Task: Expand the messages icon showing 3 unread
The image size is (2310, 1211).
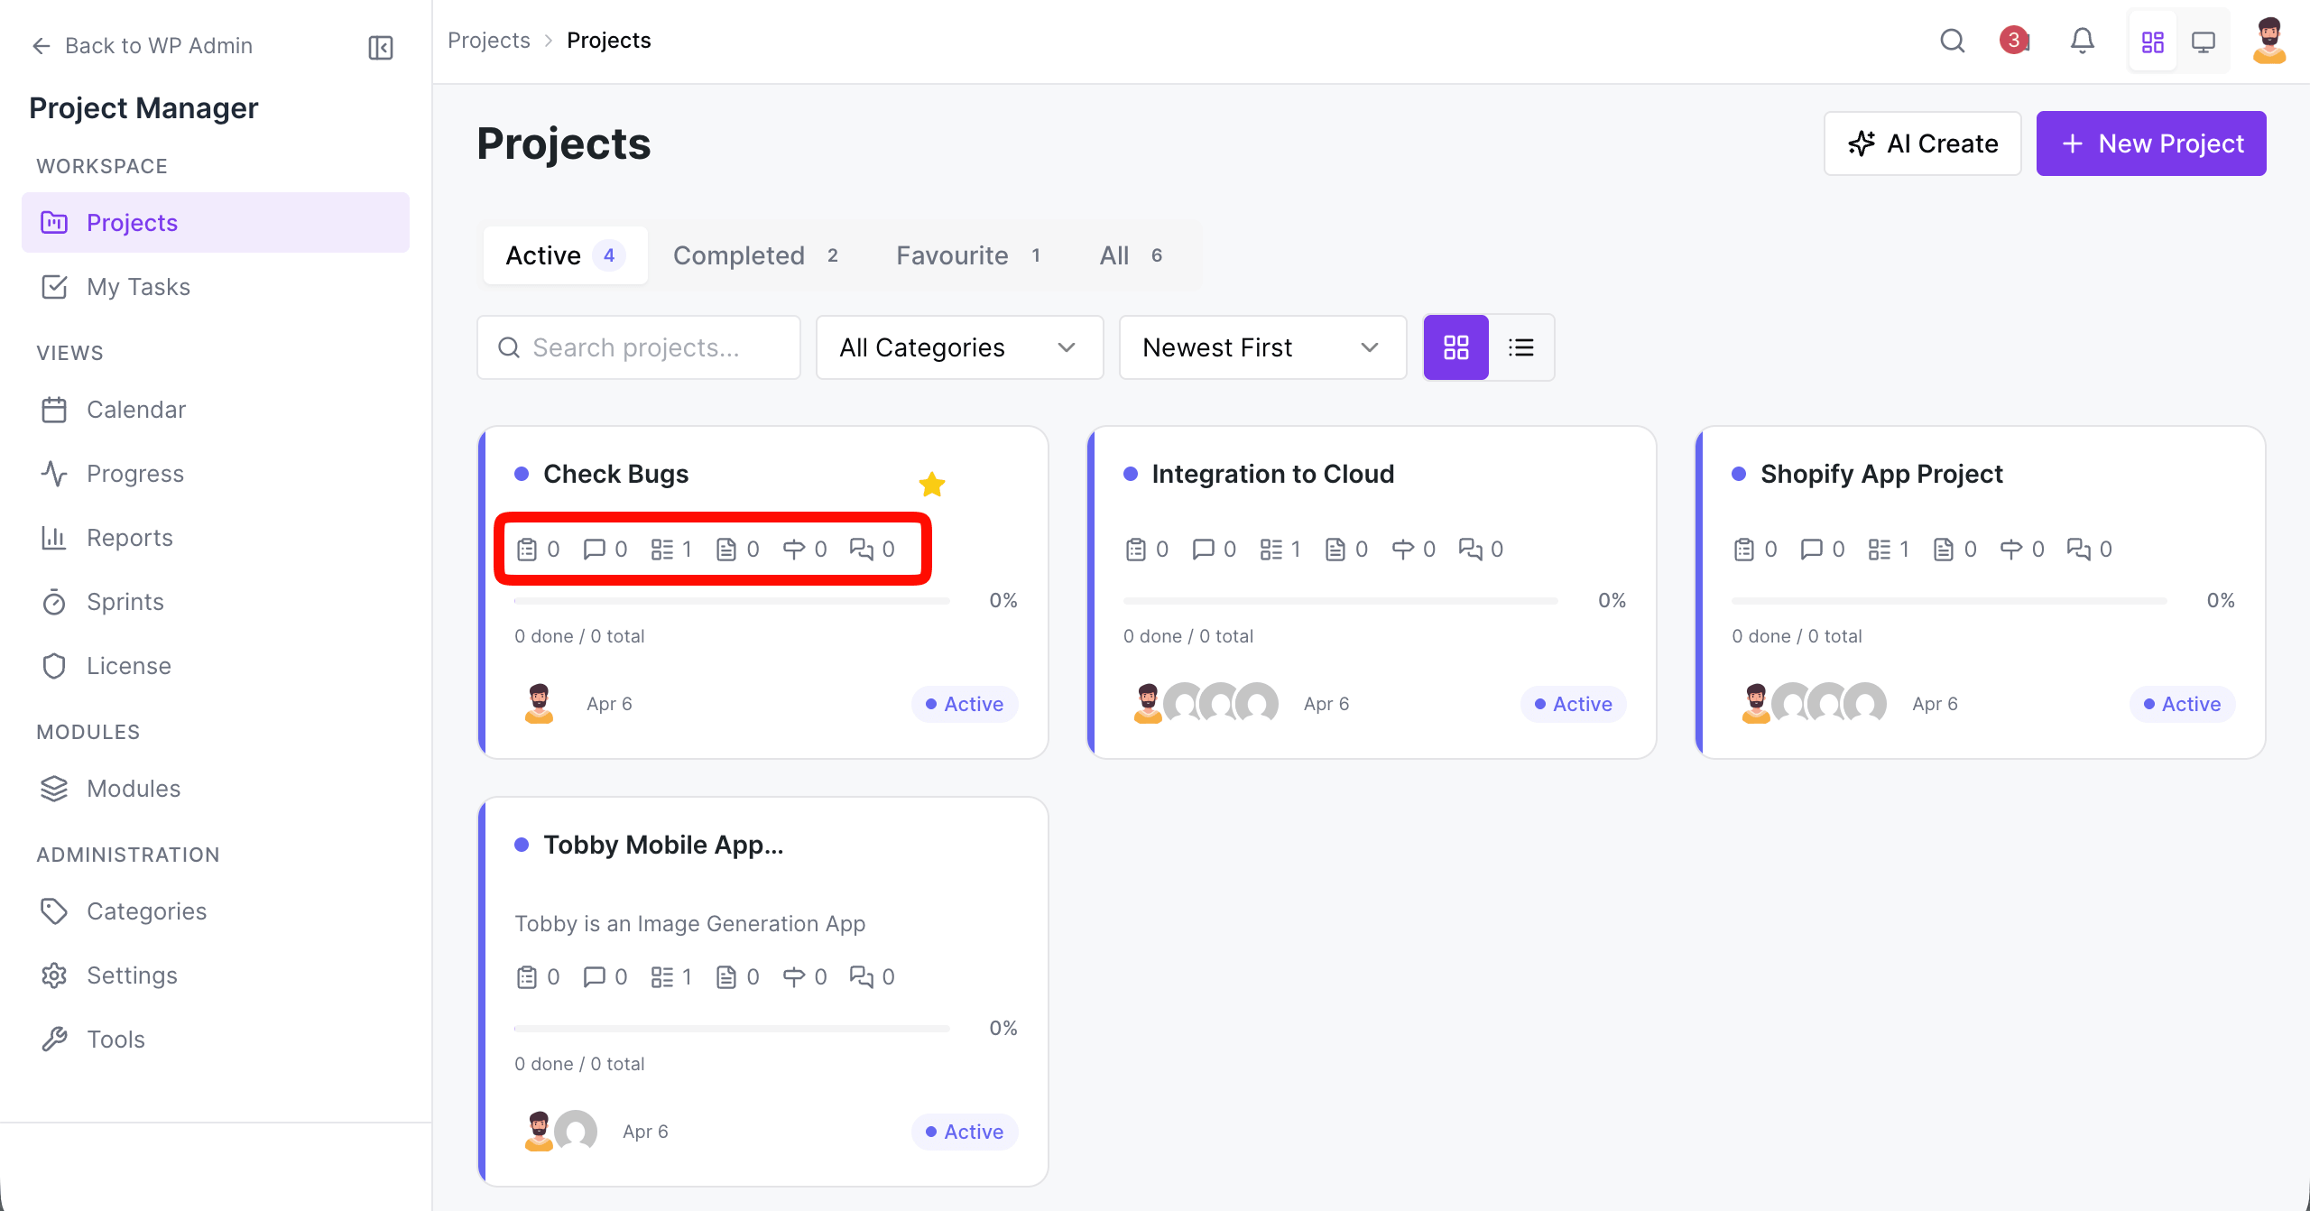Action: pyautogui.click(x=2014, y=41)
